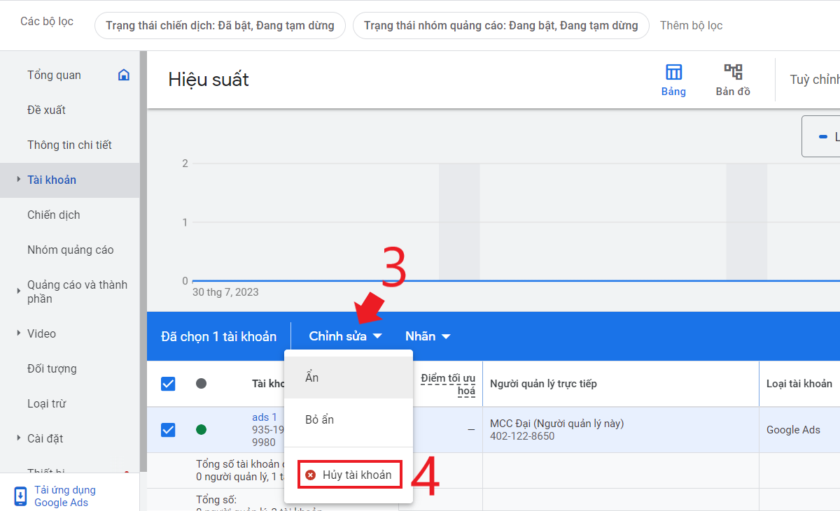Switch to Bản đồ map view icon

point(733,72)
